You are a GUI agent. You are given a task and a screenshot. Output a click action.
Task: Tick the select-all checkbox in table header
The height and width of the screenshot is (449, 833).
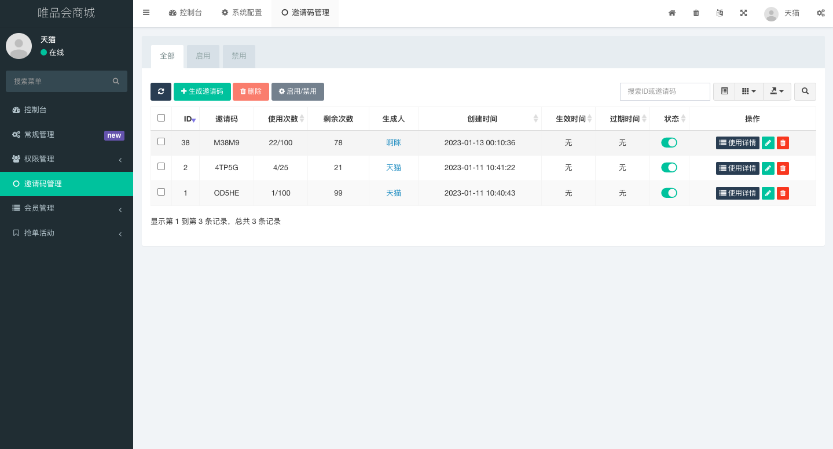pos(161,118)
